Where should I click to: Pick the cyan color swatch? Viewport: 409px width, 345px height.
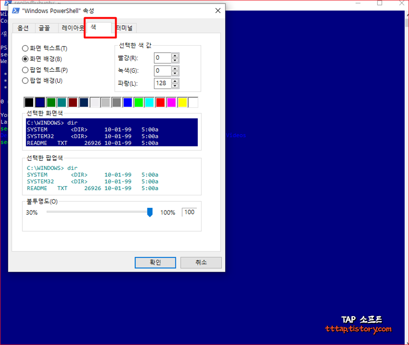click(x=149, y=102)
